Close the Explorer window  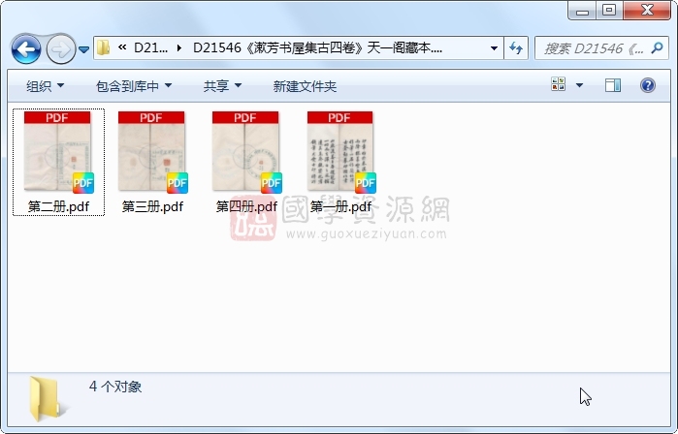click(647, 11)
